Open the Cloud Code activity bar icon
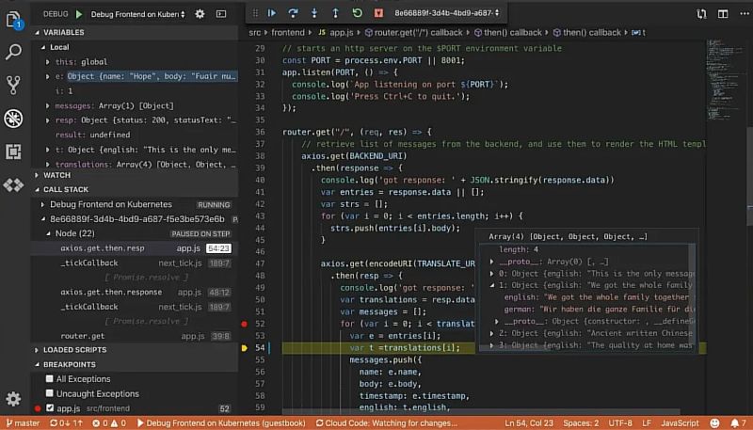 click(x=13, y=184)
